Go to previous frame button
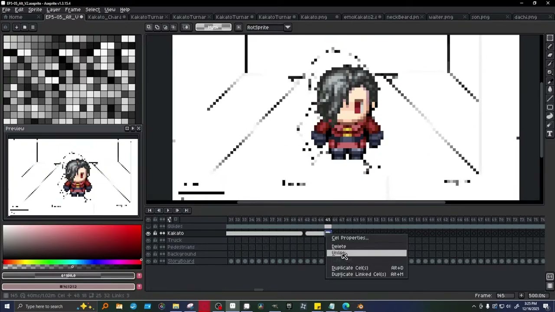 click(x=159, y=211)
